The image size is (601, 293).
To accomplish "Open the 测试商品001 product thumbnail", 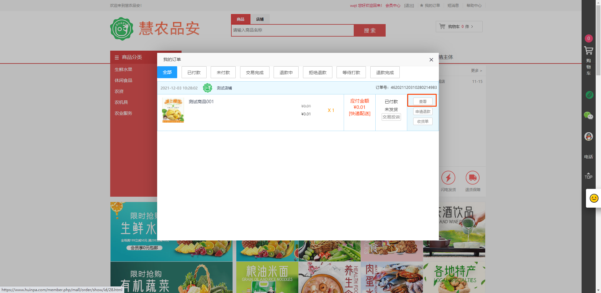I will [173, 110].
